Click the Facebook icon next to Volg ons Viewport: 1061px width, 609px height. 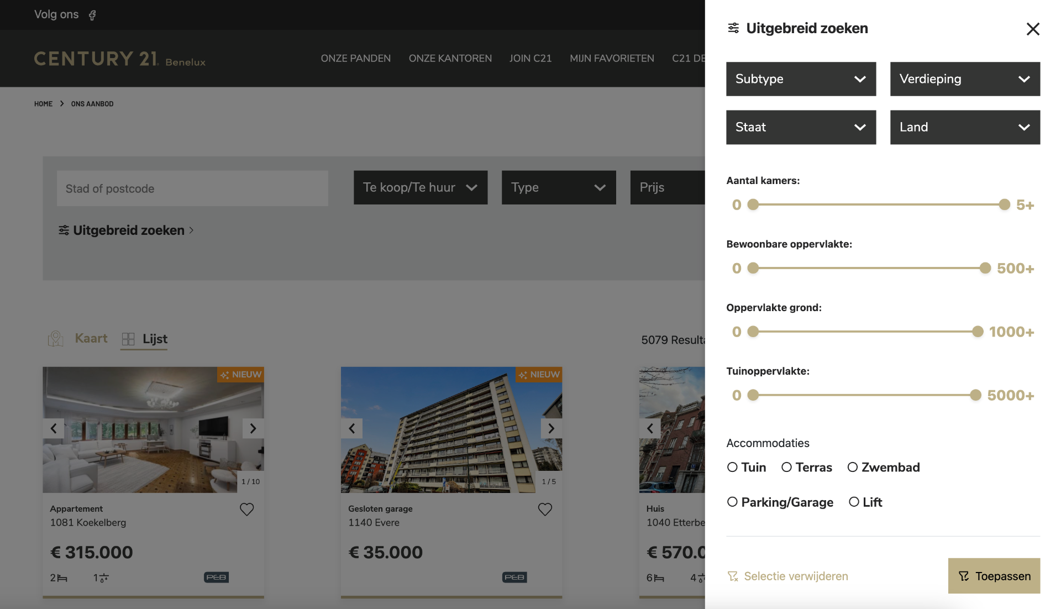(x=92, y=15)
